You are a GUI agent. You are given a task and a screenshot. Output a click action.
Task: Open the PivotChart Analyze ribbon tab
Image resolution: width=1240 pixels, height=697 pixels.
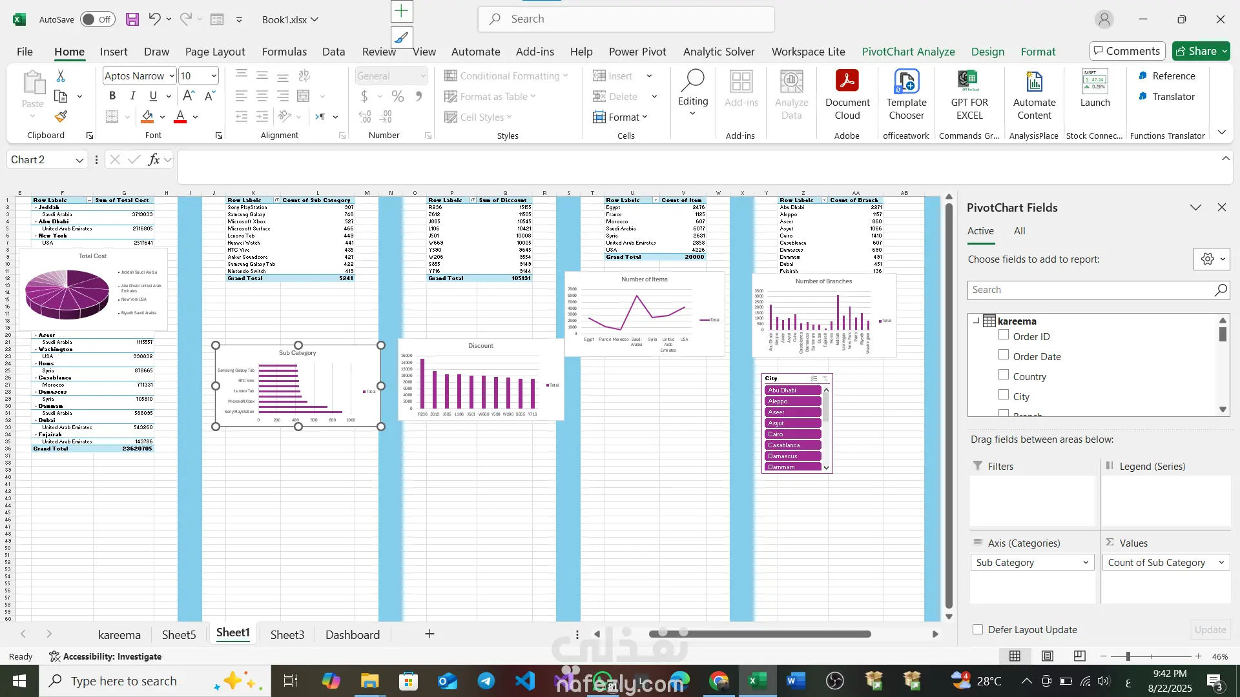click(x=908, y=52)
